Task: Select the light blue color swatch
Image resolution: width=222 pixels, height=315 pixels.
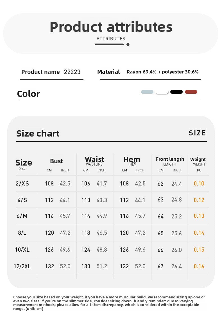Action: pyautogui.click(x=147, y=92)
